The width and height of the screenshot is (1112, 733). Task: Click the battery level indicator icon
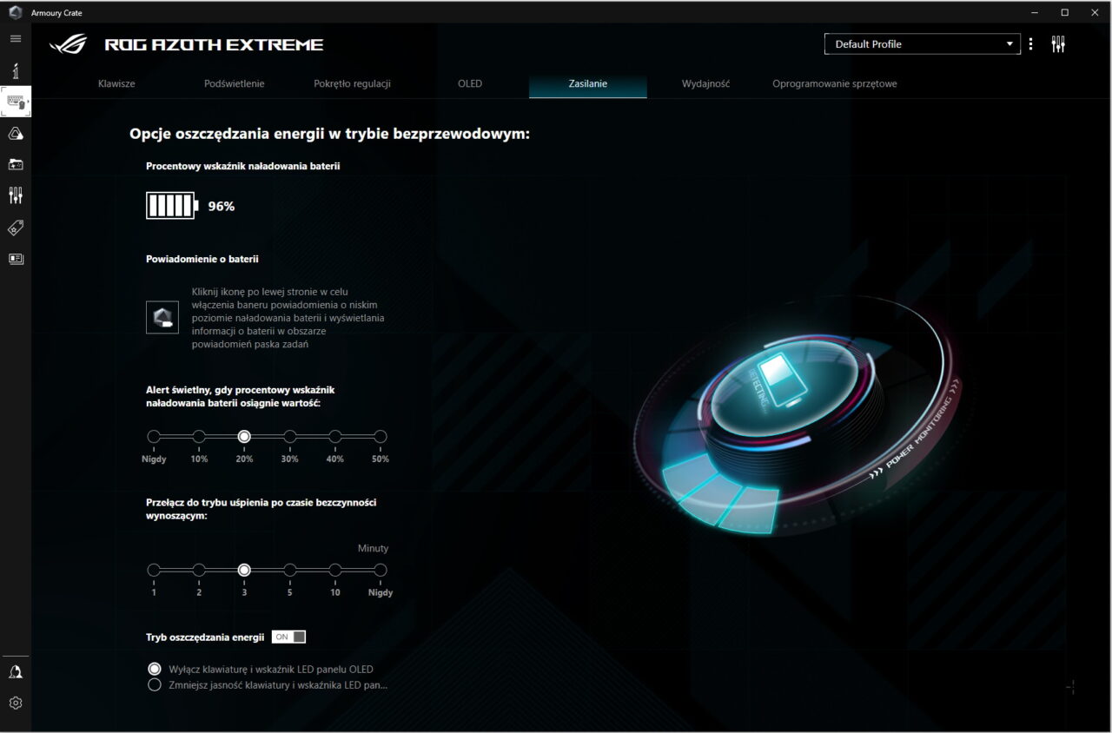click(172, 206)
